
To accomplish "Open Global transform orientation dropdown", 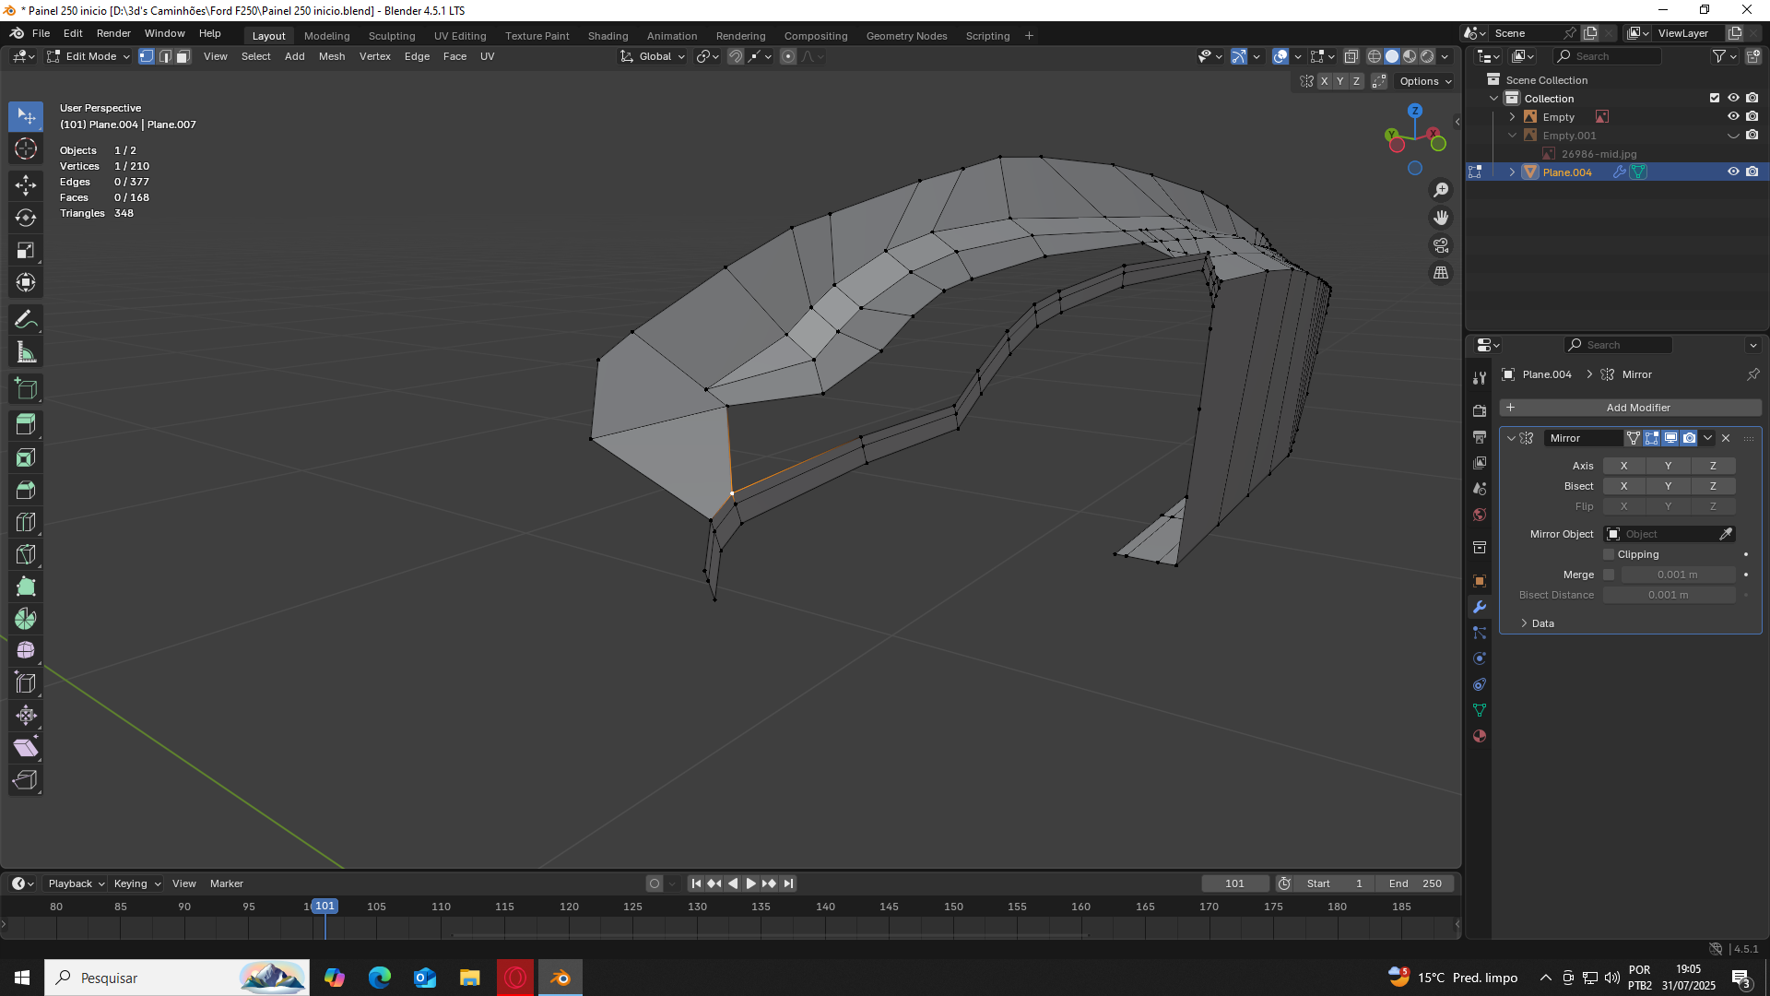I will 654,57.
